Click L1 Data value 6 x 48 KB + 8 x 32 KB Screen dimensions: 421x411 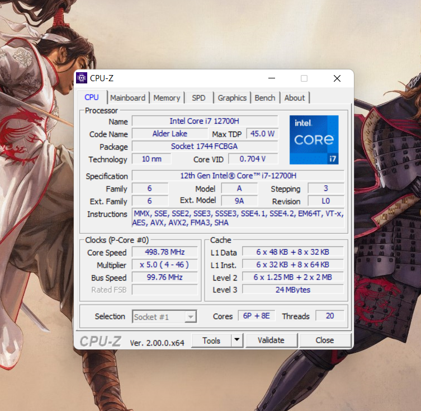(292, 252)
